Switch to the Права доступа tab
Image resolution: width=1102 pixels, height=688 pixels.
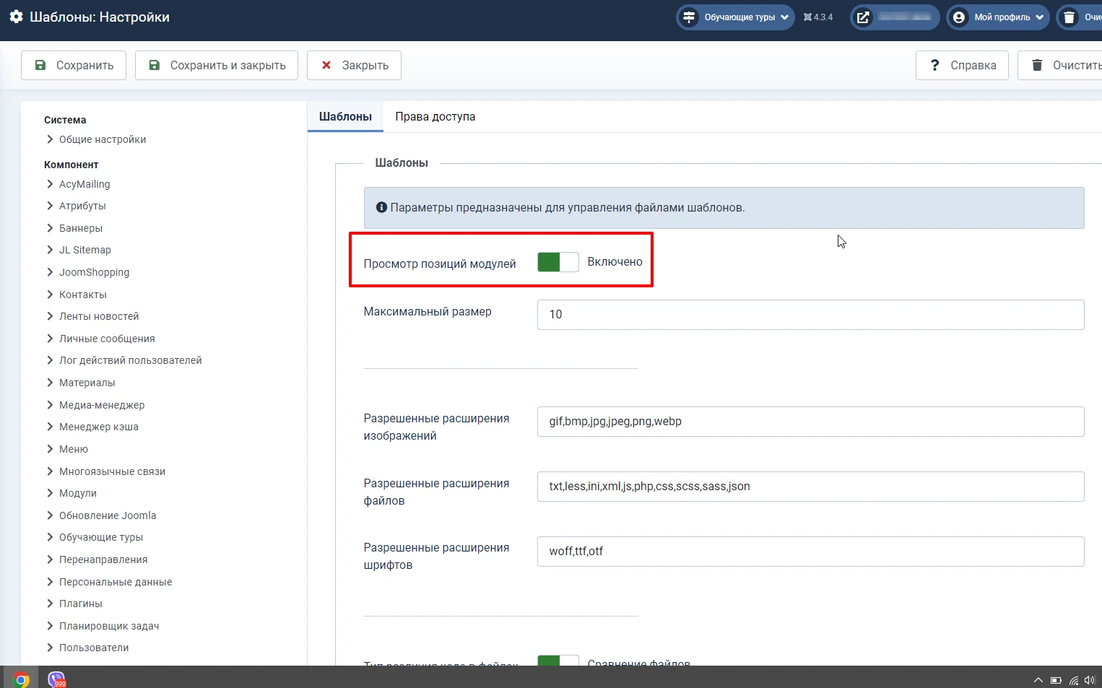pyautogui.click(x=435, y=116)
